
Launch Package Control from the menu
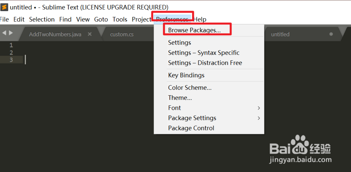pos(191,128)
